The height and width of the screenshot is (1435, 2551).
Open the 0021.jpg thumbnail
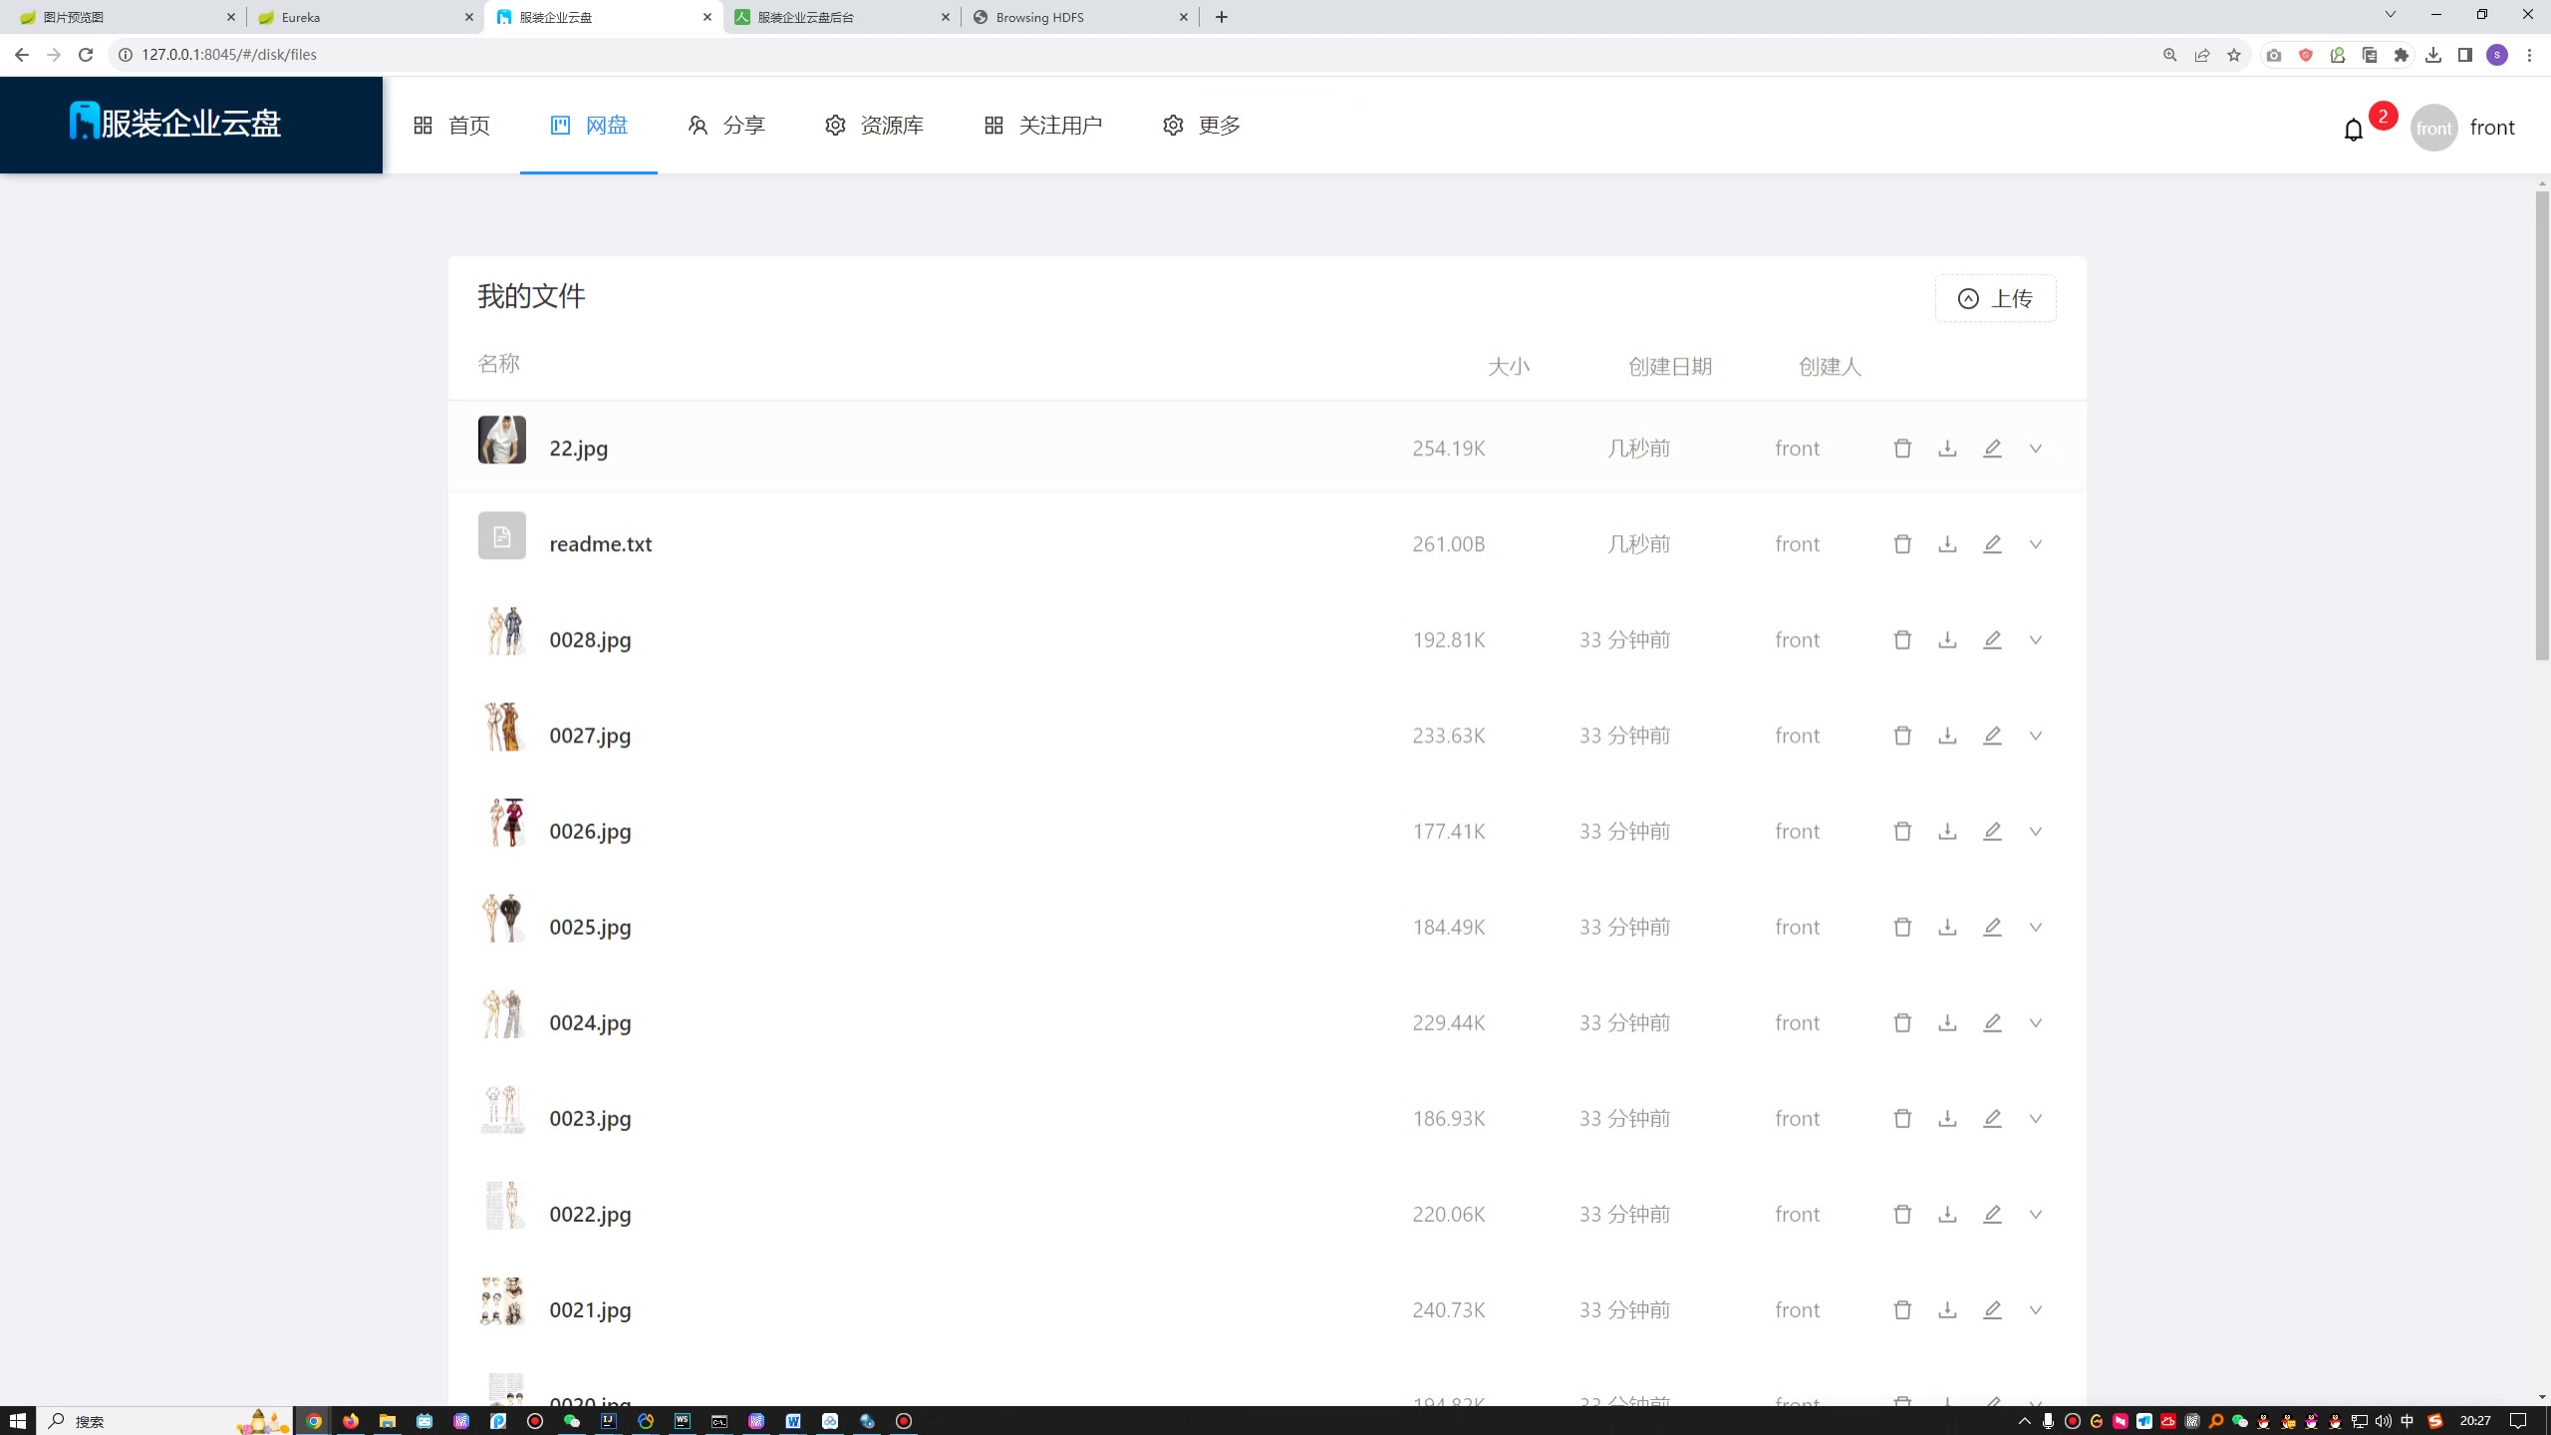tap(502, 1300)
